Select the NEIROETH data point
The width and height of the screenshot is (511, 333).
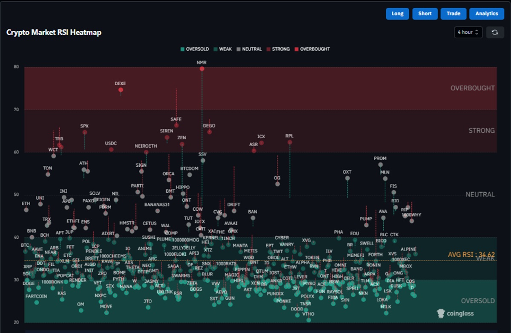146,152
